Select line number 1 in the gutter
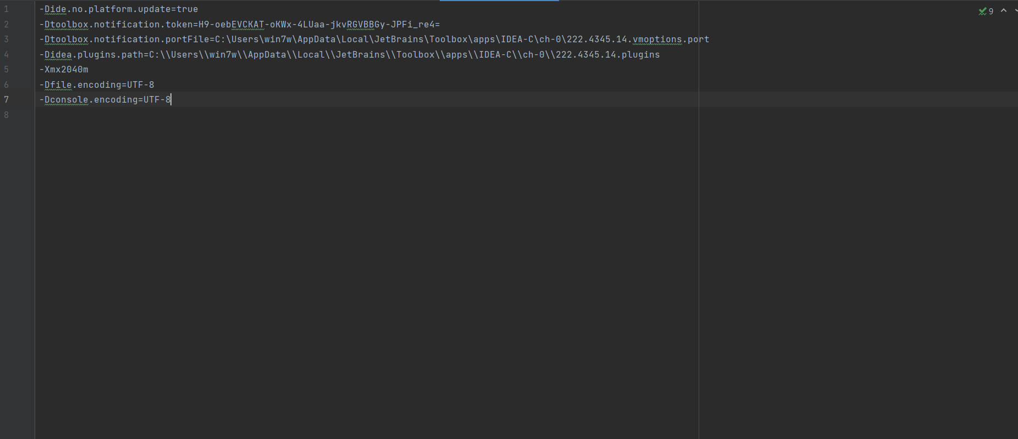The height and width of the screenshot is (439, 1018). pyautogui.click(x=7, y=9)
